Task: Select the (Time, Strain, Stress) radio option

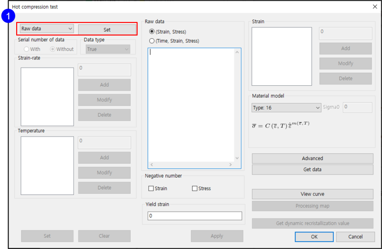Action: (152, 41)
